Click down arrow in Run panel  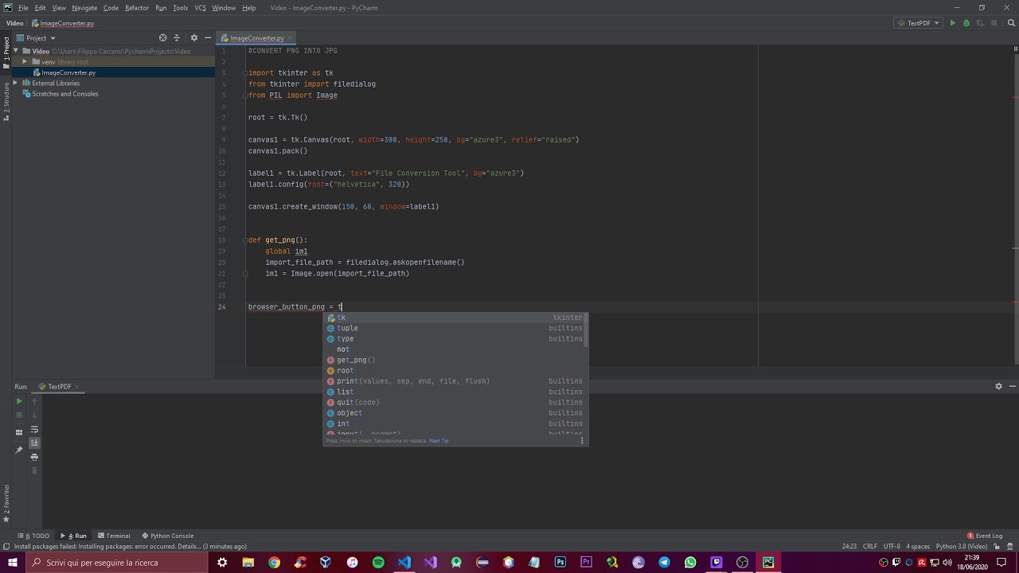click(x=34, y=415)
